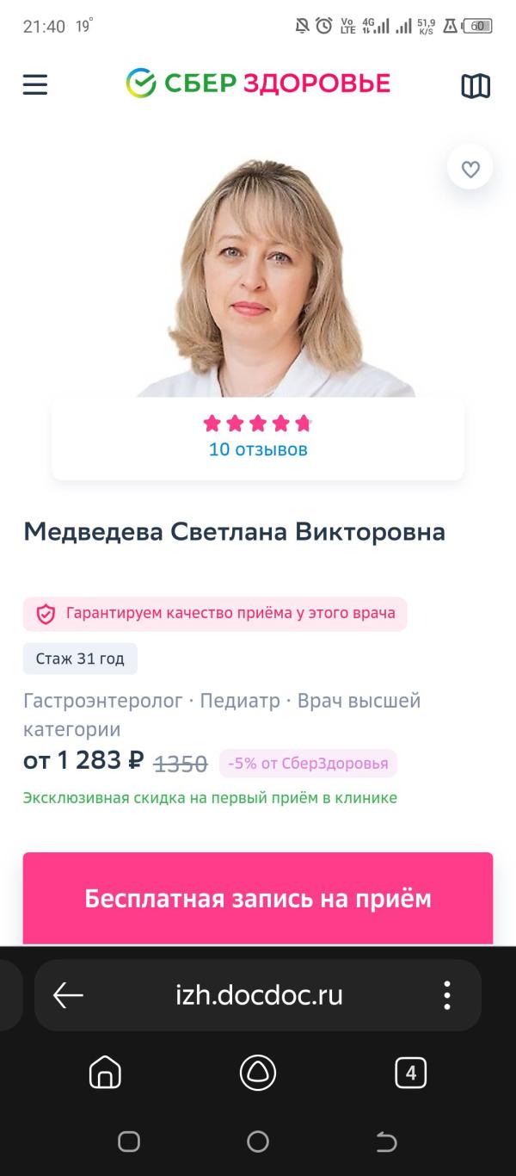
Task: Tap the Стаж 31 год badge
Action: [80, 659]
